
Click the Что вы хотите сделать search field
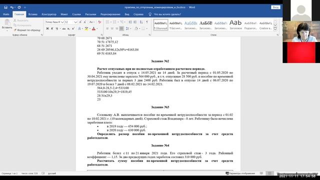[167, 14]
